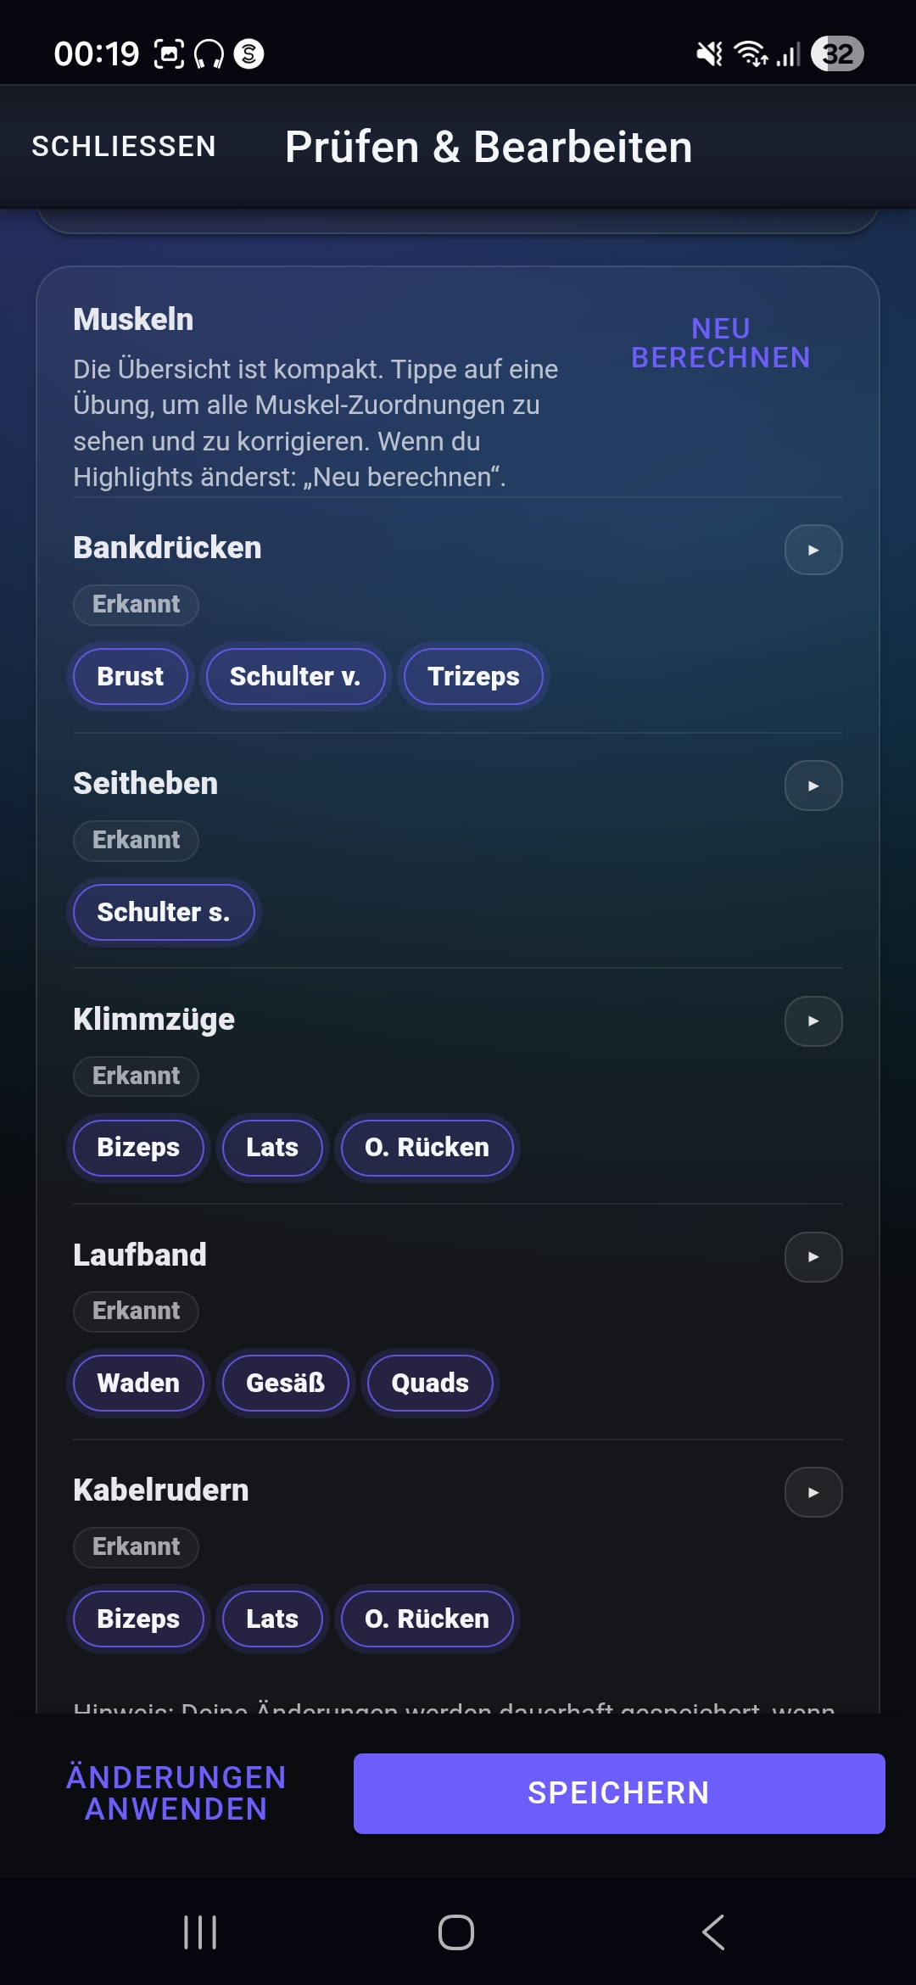Tap the Neu Berechnen button
The height and width of the screenshot is (1985, 916).
[x=721, y=343]
